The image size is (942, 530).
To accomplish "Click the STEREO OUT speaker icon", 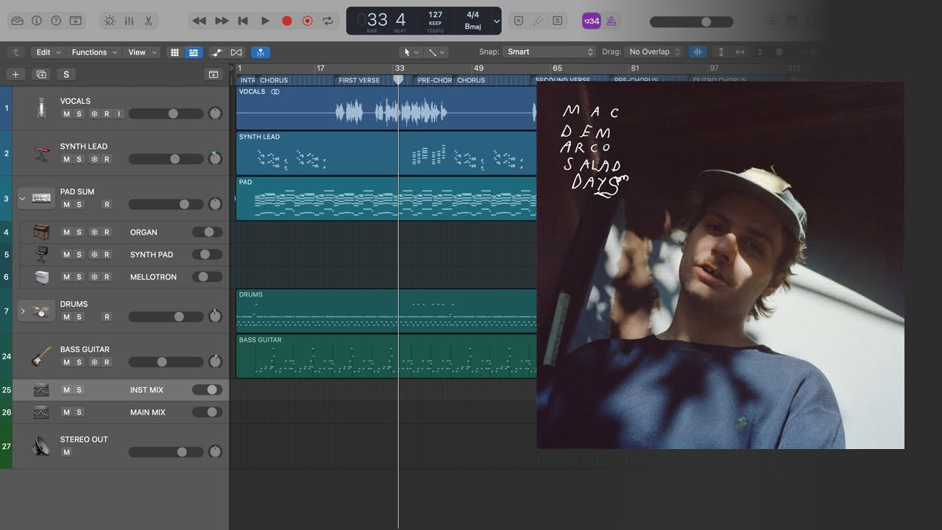I will coord(41,446).
